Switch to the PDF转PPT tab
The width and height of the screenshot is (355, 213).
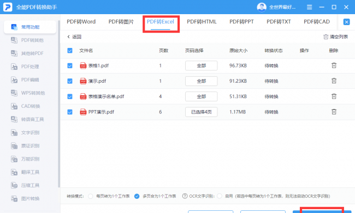coord(241,22)
